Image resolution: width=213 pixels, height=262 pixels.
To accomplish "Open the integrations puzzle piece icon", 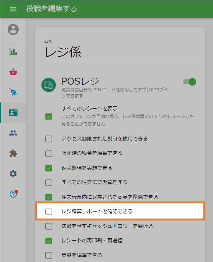I will pyautogui.click(x=13, y=153).
